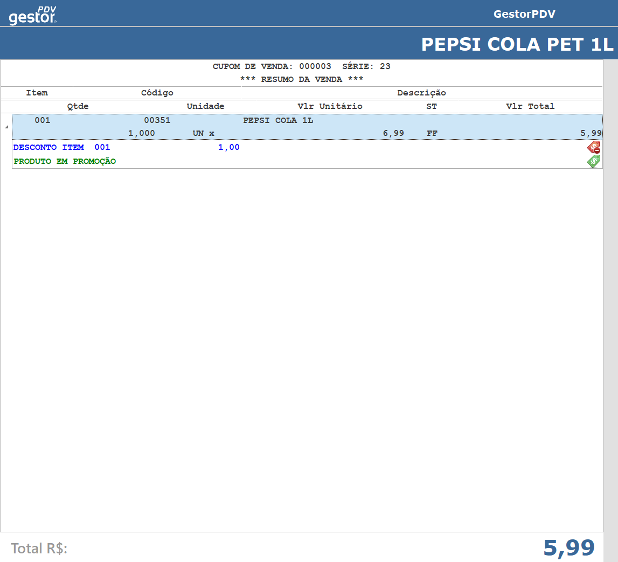Click the Vlr Unitário column header
The height and width of the screenshot is (562, 618).
pos(330,106)
